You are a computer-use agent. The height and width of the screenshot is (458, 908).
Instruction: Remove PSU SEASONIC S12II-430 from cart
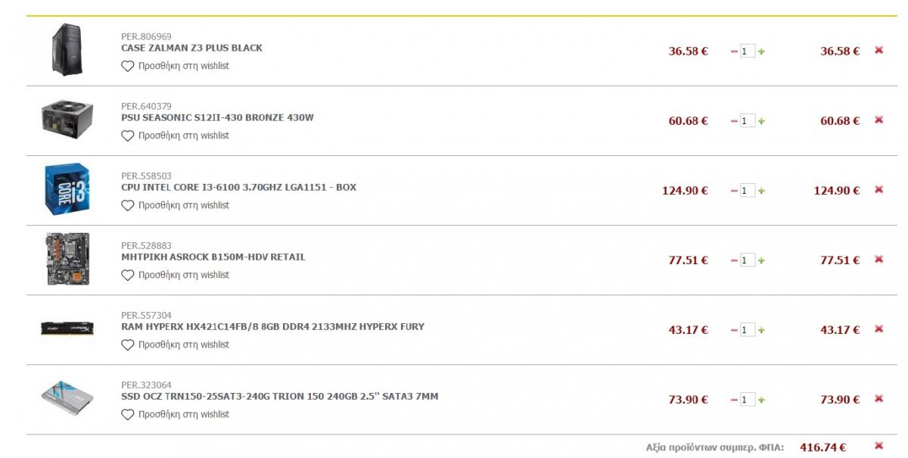pyautogui.click(x=878, y=120)
